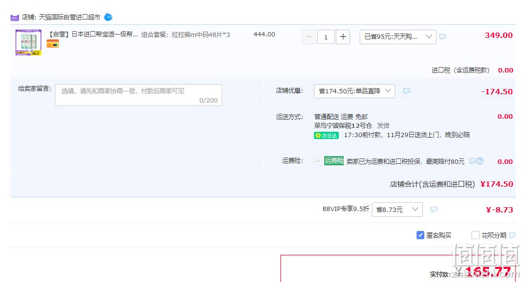Open the 天猫国际自营进口超市 store link

click(x=70, y=17)
